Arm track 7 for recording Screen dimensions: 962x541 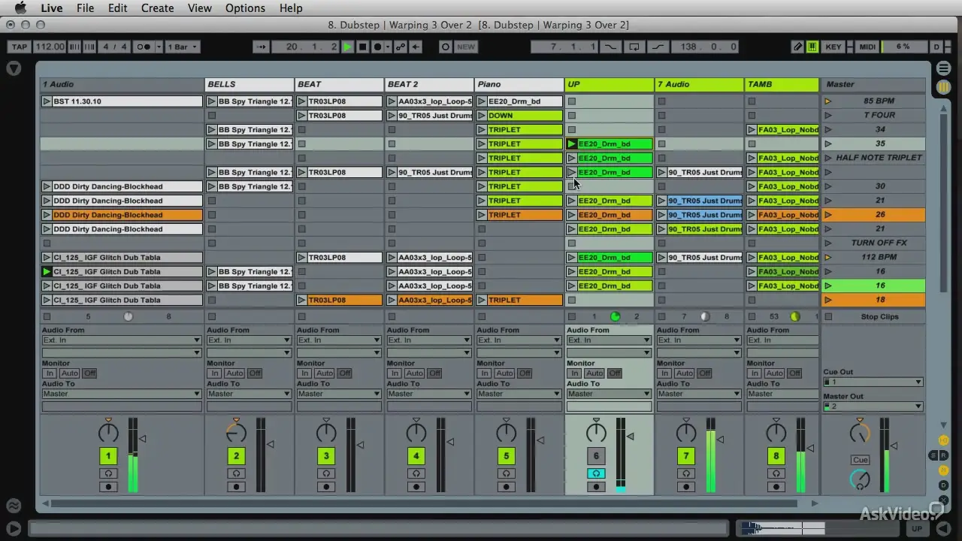point(686,487)
